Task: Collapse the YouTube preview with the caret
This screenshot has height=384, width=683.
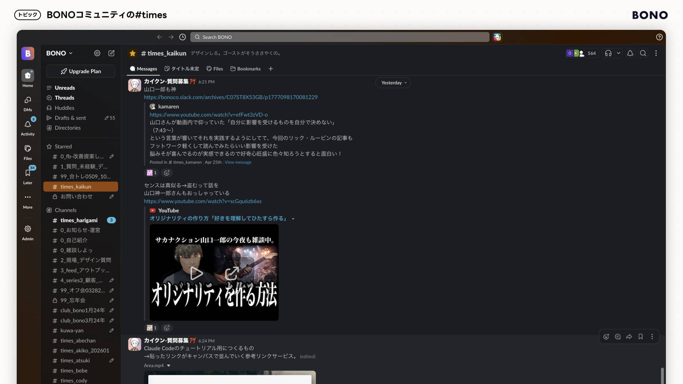Action: (x=293, y=219)
